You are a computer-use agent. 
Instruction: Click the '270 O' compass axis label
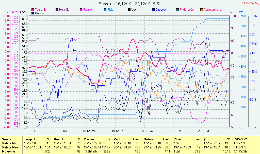coord(253,44)
